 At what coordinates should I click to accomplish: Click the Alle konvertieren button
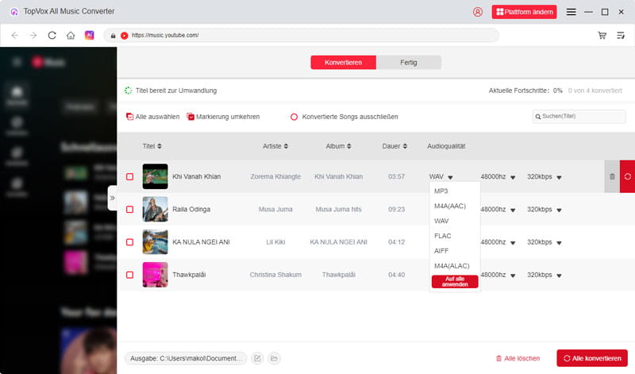592,359
